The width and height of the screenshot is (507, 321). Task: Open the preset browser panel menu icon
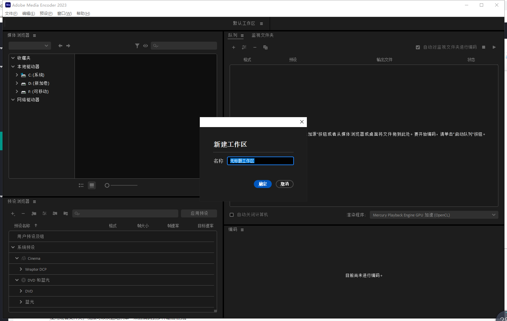34,202
